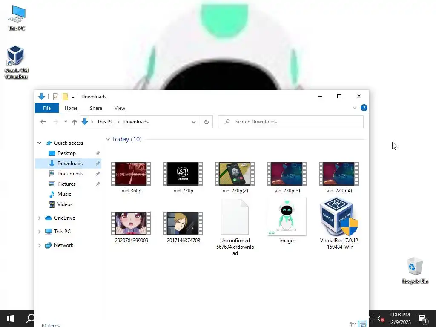This screenshot has width=436, height=327.
Task: Click the New folder icon in title bar
Action: [x=65, y=97]
